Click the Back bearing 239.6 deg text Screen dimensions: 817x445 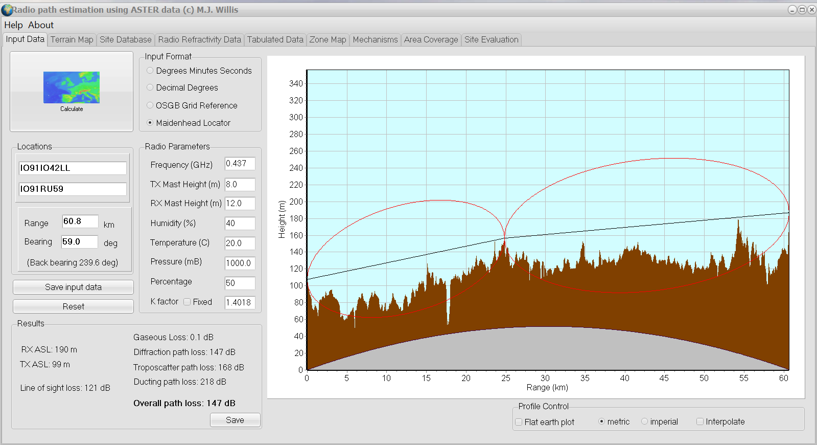coord(73,262)
